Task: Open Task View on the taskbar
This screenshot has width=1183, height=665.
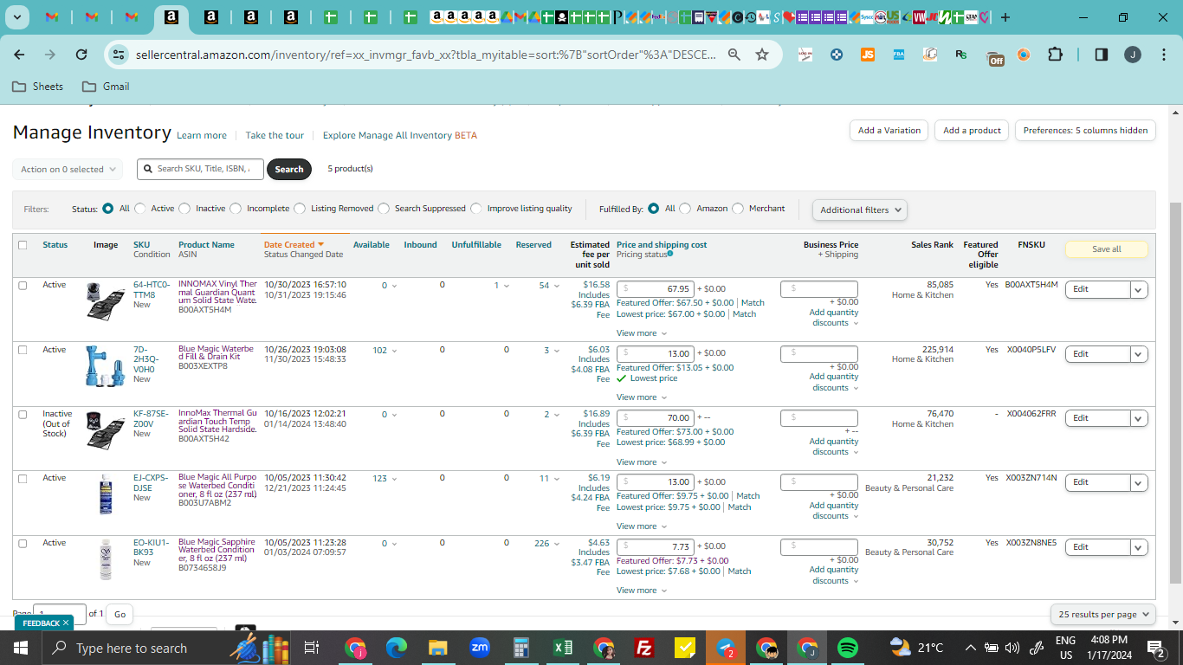Action: 312,648
